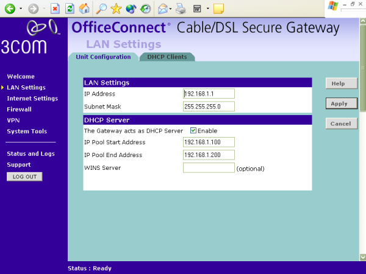
Task: Switch to the DHCP Clients tab
Action: point(167,57)
